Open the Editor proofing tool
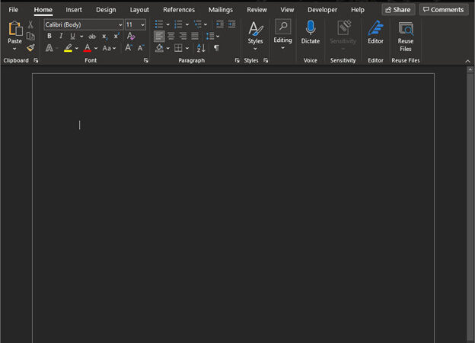 [375, 31]
